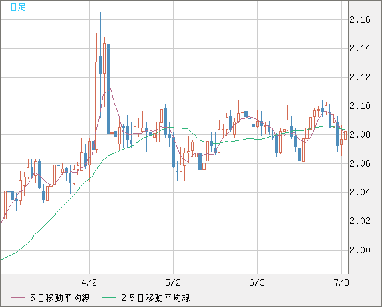
Task: Click the 7/3 date axis label
Action: (x=341, y=282)
